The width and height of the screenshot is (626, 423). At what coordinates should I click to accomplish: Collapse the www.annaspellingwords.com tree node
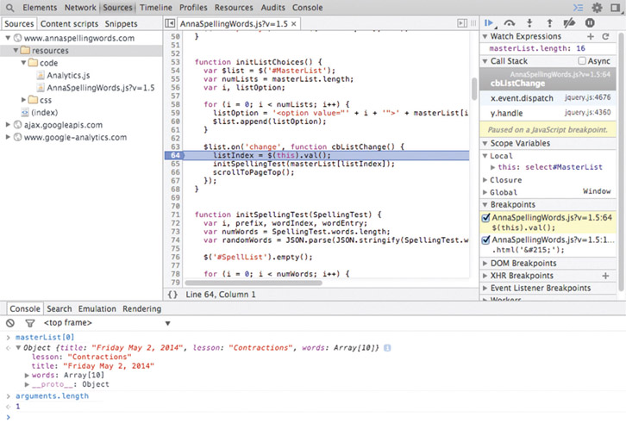coord(9,39)
